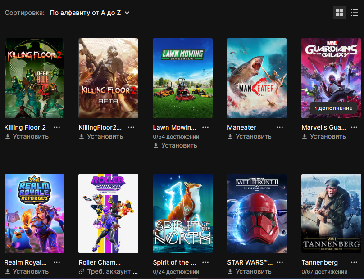Image resolution: width=364 pixels, height=279 pixels.
Task: Open the Realm Royale Reforged cover
Action: [x=34, y=214]
